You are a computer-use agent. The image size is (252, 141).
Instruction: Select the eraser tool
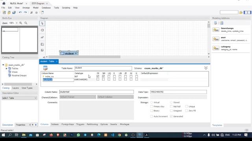tap(42, 37)
